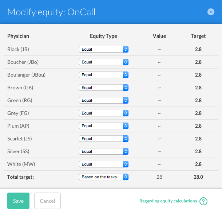Close the Modify equity dialog
This screenshot has height=213, width=222.
(211, 12)
